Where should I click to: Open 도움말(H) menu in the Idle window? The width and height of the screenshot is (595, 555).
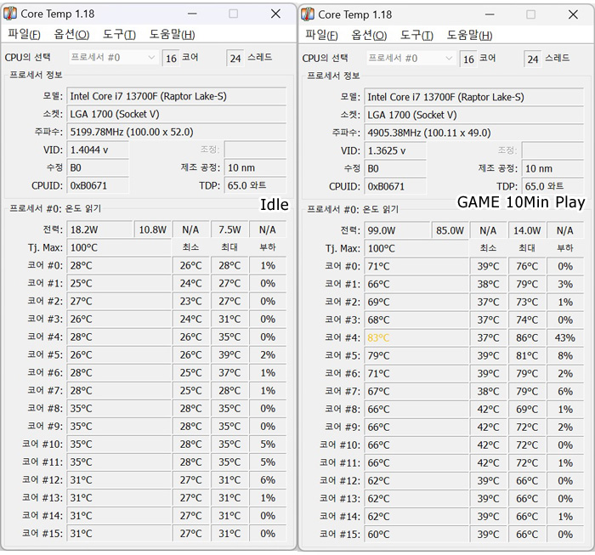point(172,34)
